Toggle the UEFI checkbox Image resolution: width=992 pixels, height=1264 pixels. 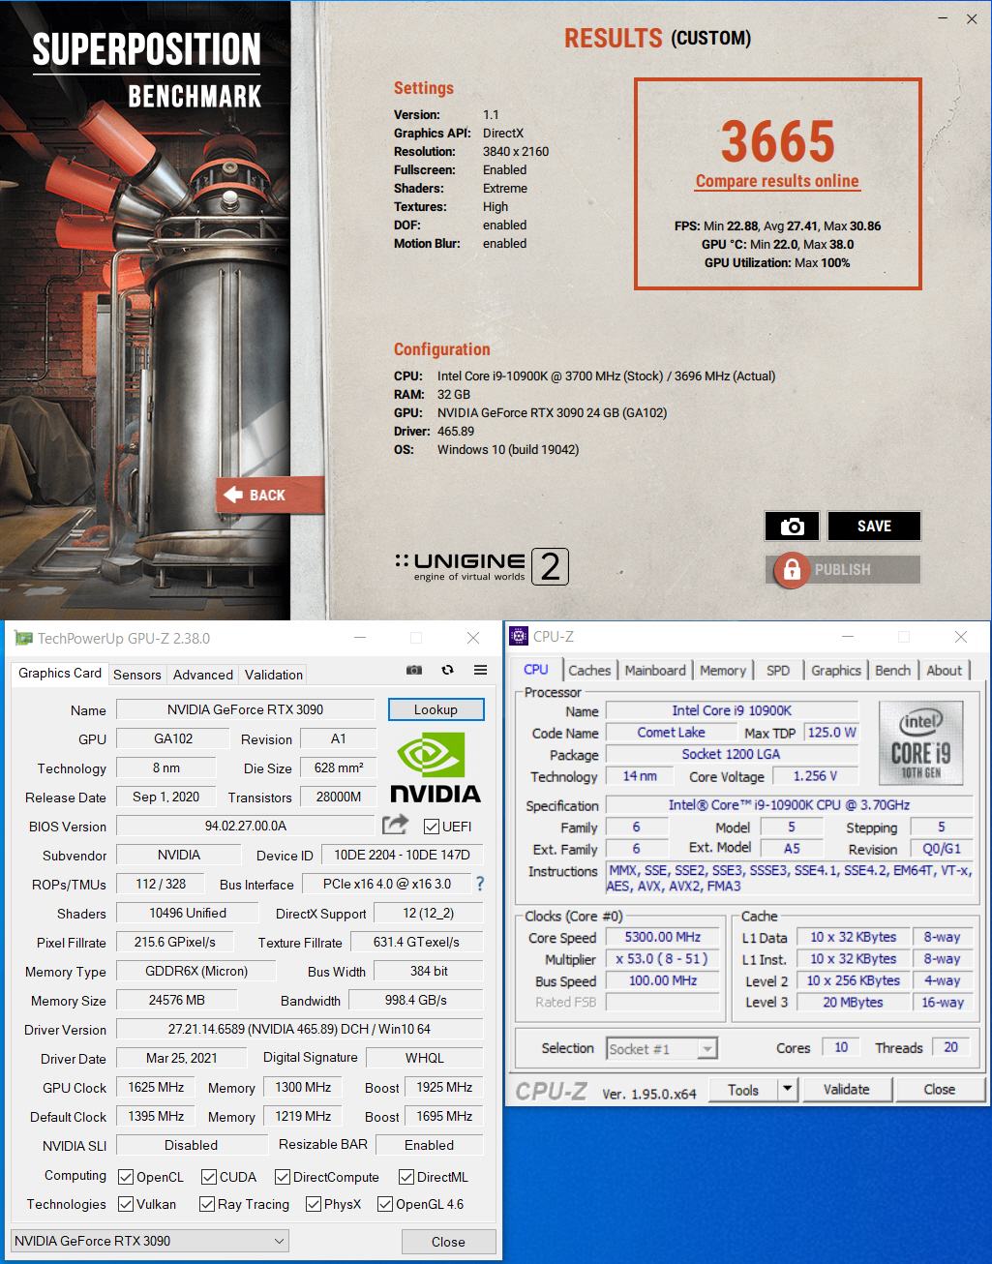[432, 826]
